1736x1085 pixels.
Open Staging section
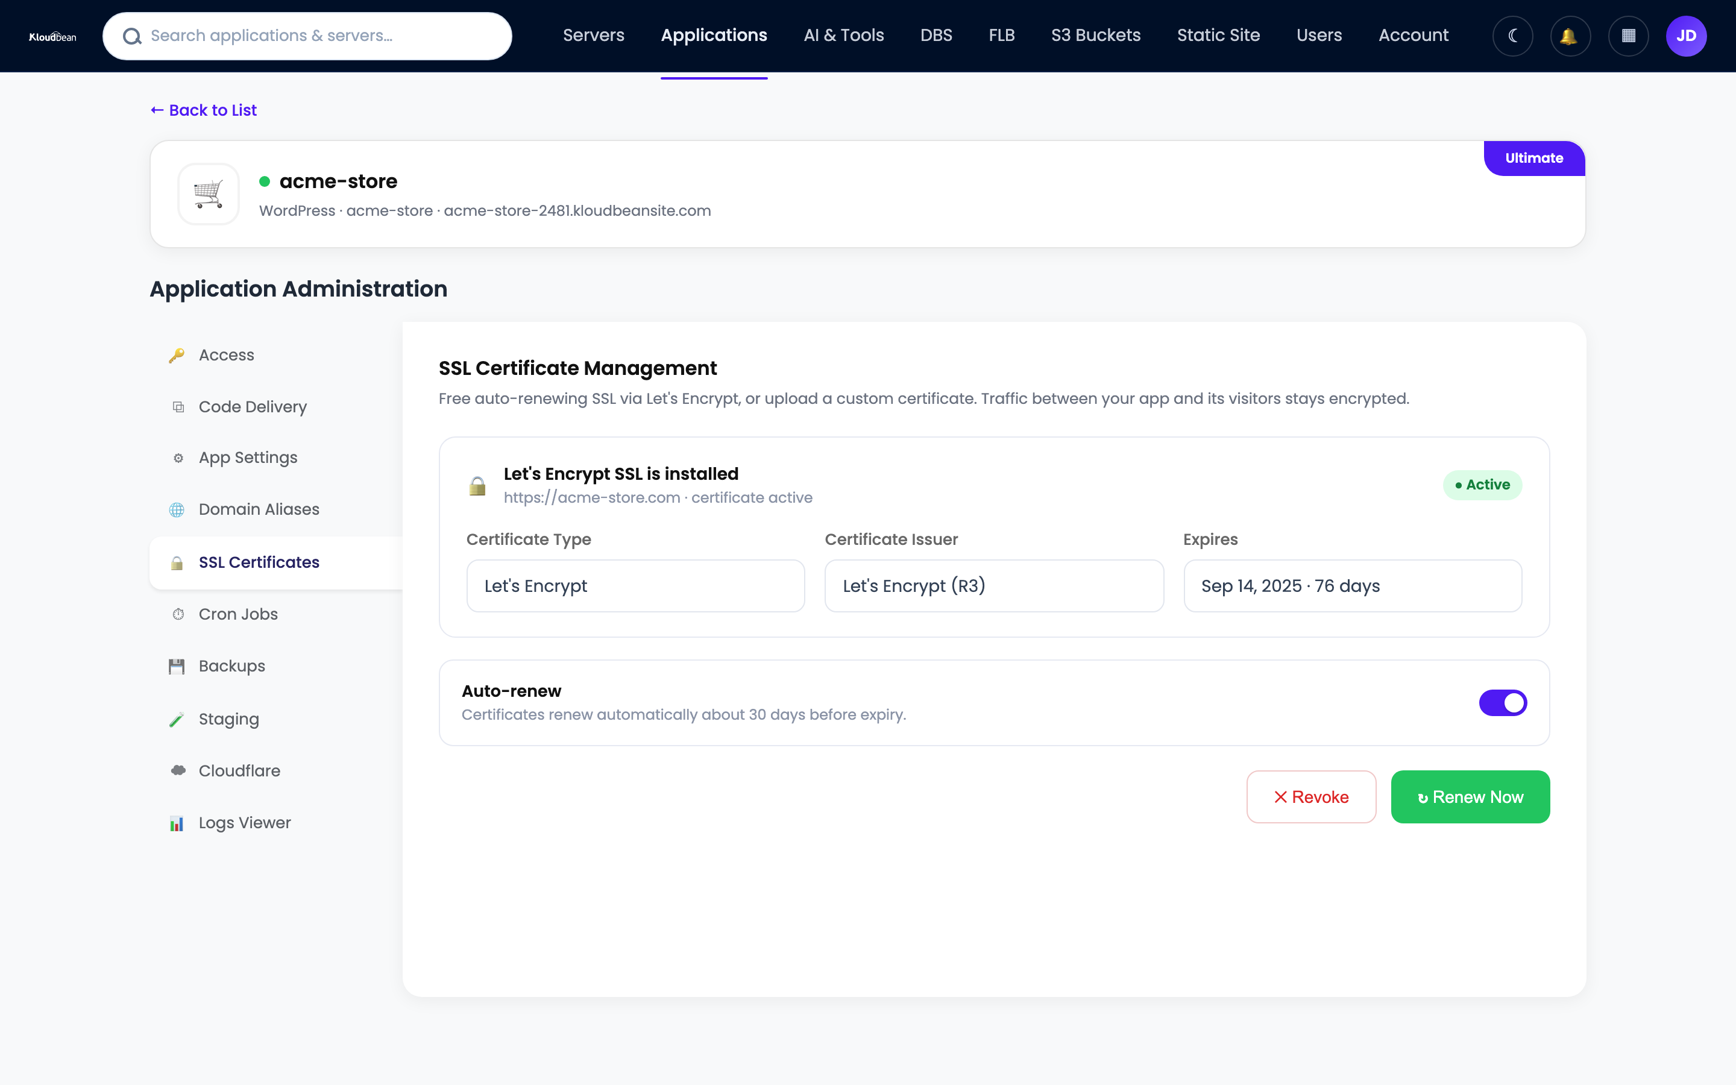[229, 719]
